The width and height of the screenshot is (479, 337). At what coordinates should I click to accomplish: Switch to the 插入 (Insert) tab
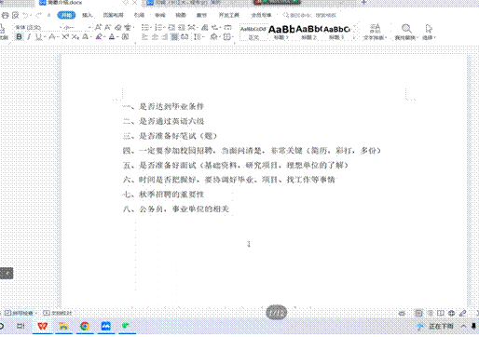point(88,15)
